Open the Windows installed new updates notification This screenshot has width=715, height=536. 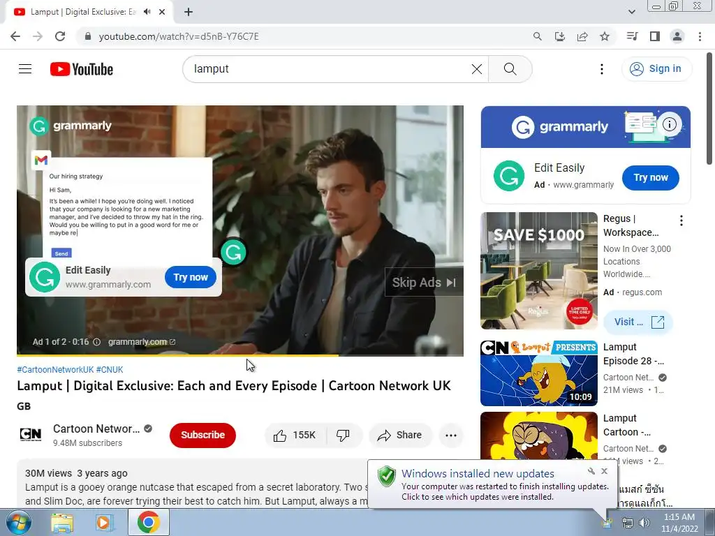click(492, 485)
